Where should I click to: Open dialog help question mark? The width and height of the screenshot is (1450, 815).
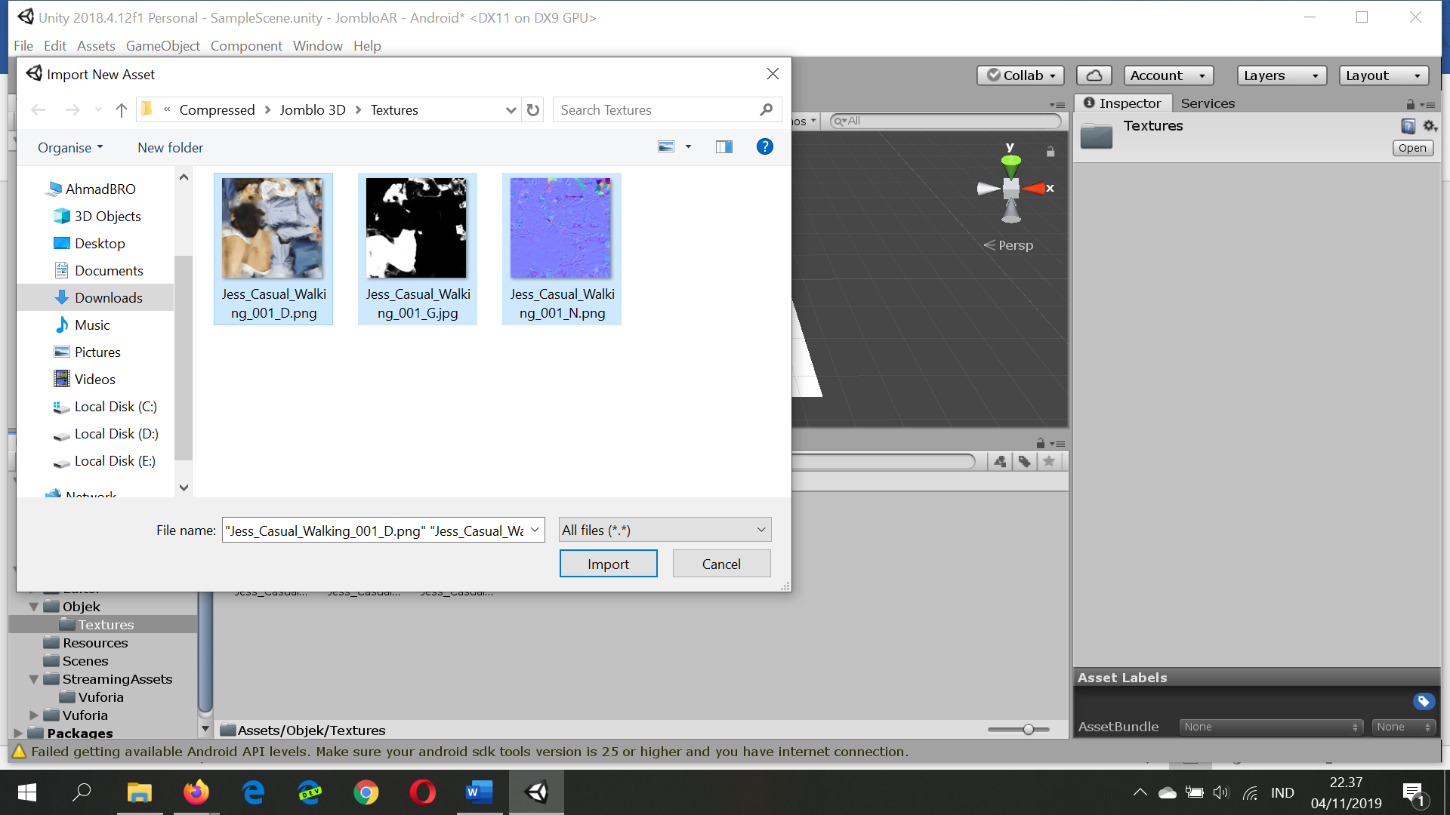(x=764, y=146)
